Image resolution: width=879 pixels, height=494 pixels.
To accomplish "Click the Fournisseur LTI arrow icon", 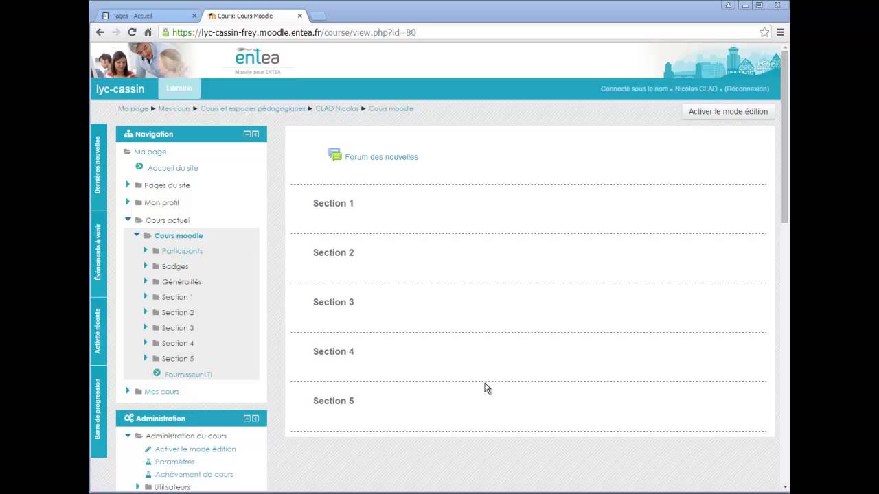I will [x=157, y=373].
